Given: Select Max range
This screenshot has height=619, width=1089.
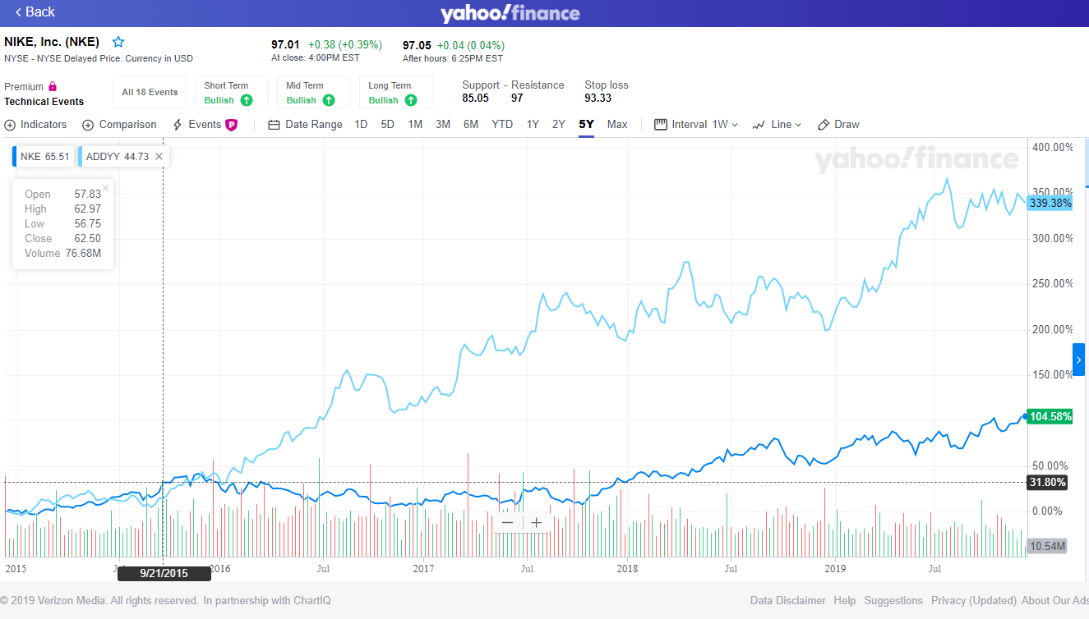Looking at the screenshot, I should point(617,125).
